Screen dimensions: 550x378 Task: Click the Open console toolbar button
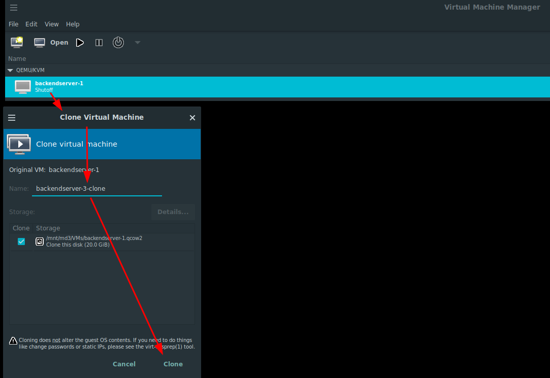tap(51, 43)
